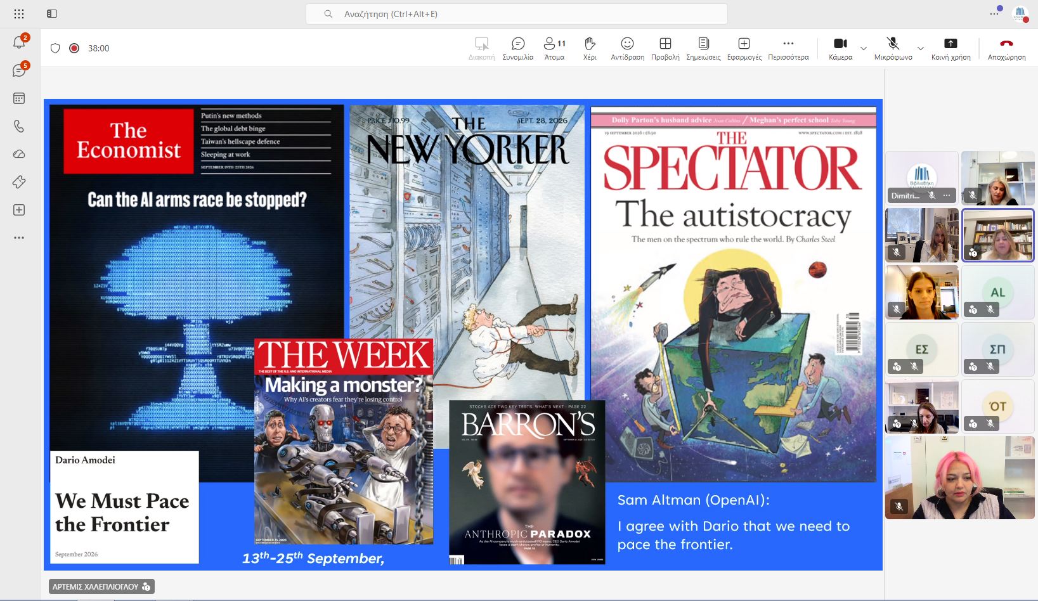Select the pink-haired participant video tile
Image resolution: width=1038 pixels, height=601 pixels.
coord(959,478)
